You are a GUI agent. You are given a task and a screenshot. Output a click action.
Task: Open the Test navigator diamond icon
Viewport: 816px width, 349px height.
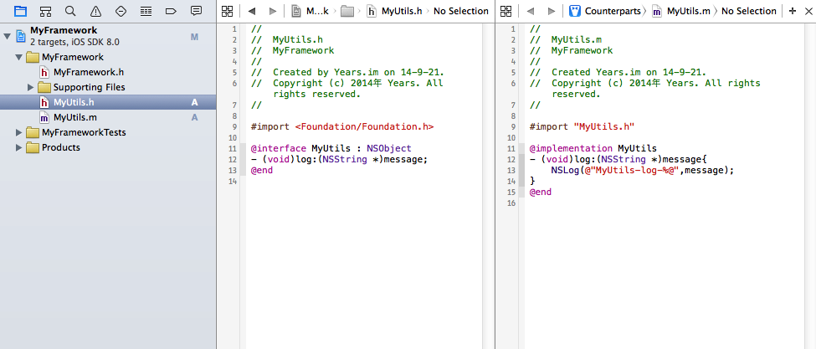coord(121,11)
